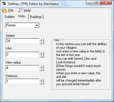
Task: Click the Lifes label
Action: (x=9, y=48)
